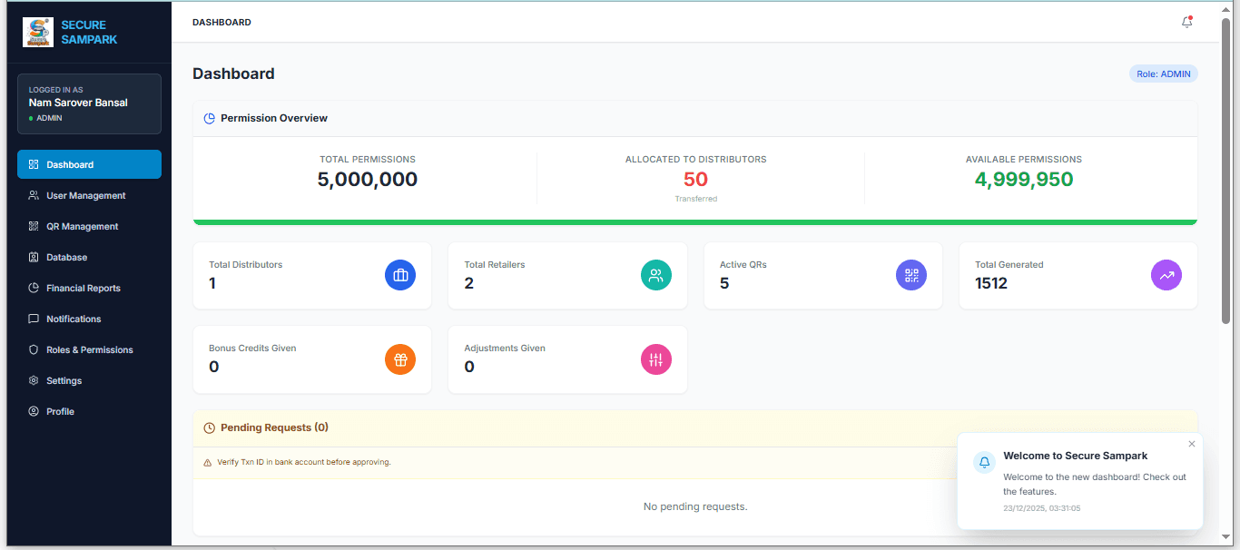
Task: Select Roles & Permissions menu item
Action: click(x=89, y=349)
